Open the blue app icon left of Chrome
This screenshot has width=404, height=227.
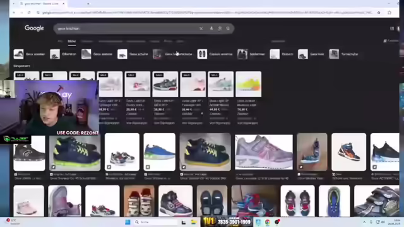tap(258, 222)
